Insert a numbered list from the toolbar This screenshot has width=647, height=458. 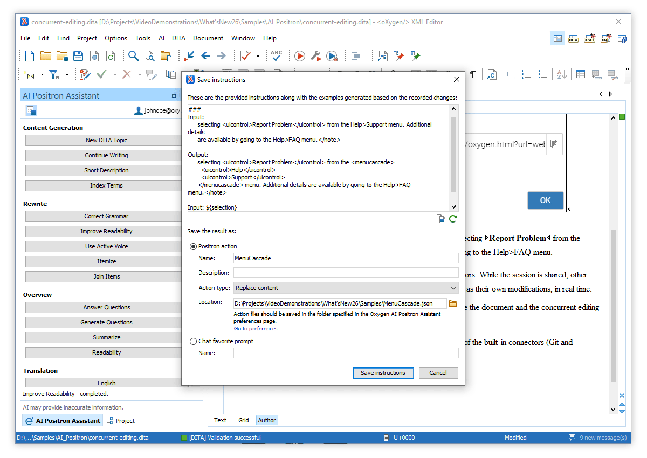527,74
